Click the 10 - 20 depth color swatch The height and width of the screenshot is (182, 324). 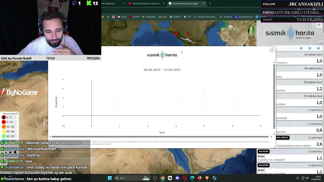4,127
